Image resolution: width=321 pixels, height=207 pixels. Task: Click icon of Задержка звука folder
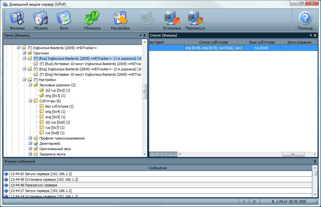[x=36, y=154]
